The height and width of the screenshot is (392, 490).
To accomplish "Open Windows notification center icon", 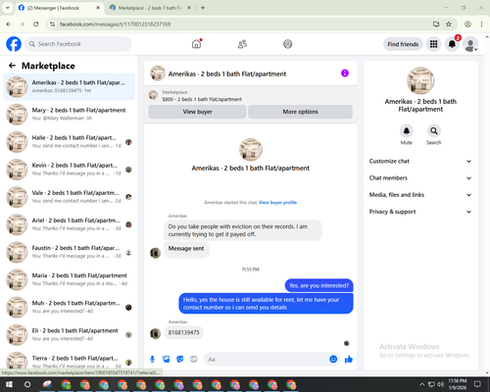I will tap(477, 384).
